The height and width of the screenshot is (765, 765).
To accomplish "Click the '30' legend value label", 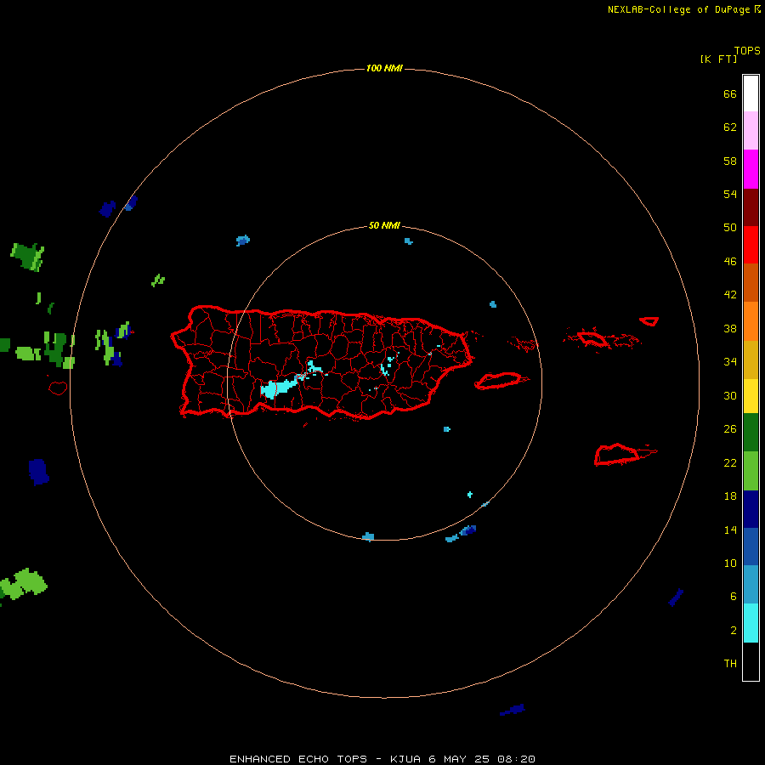I will (x=730, y=395).
